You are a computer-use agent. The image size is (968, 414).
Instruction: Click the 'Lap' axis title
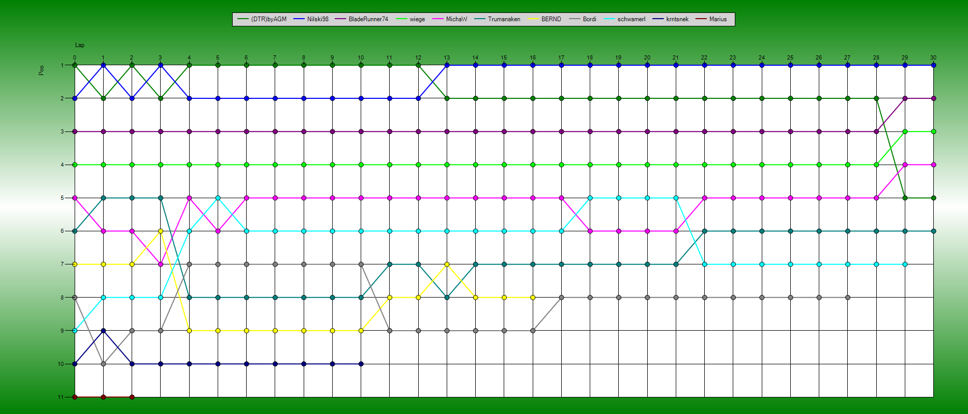click(x=80, y=46)
